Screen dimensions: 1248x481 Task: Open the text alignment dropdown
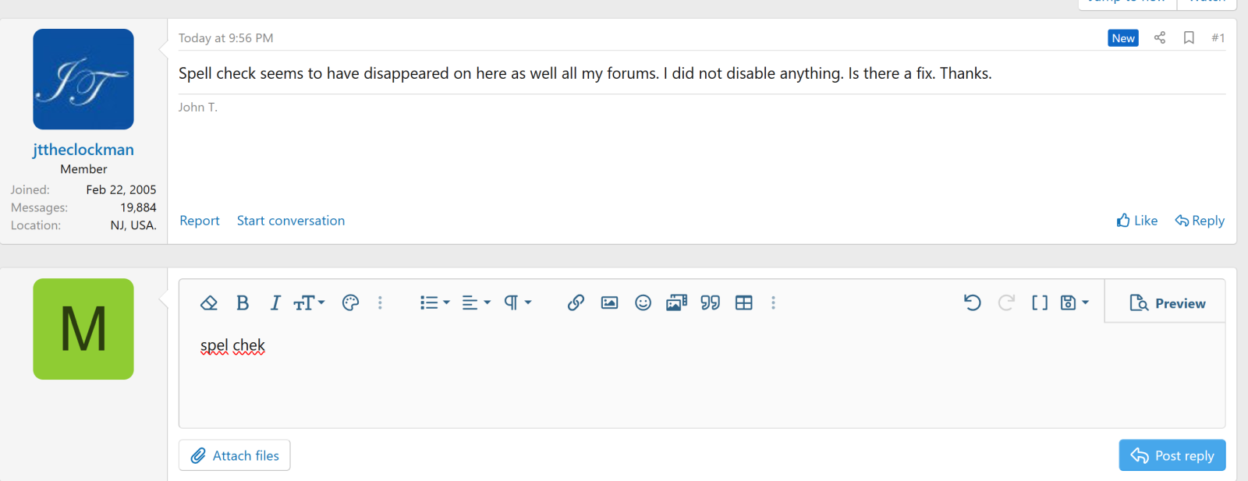[476, 302]
